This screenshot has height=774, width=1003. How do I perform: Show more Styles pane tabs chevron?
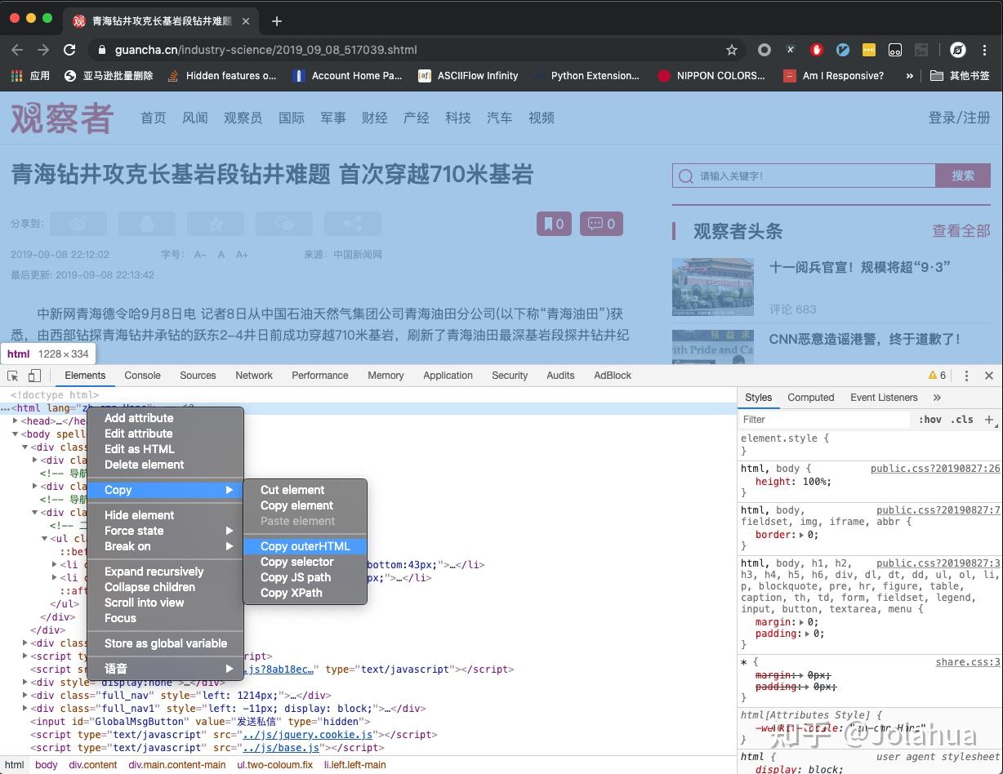click(937, 398)
